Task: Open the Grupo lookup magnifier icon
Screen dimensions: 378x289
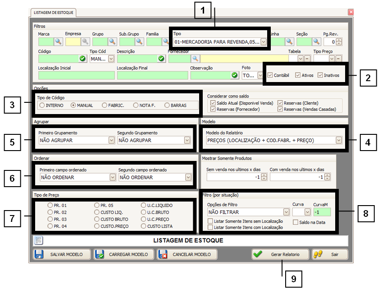Action: [112, 42]
